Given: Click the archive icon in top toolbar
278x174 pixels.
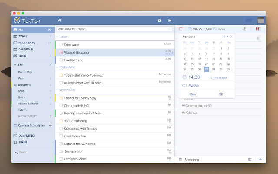Looking at the screenshot, I should pyautogui.click(x=159, y=20).
